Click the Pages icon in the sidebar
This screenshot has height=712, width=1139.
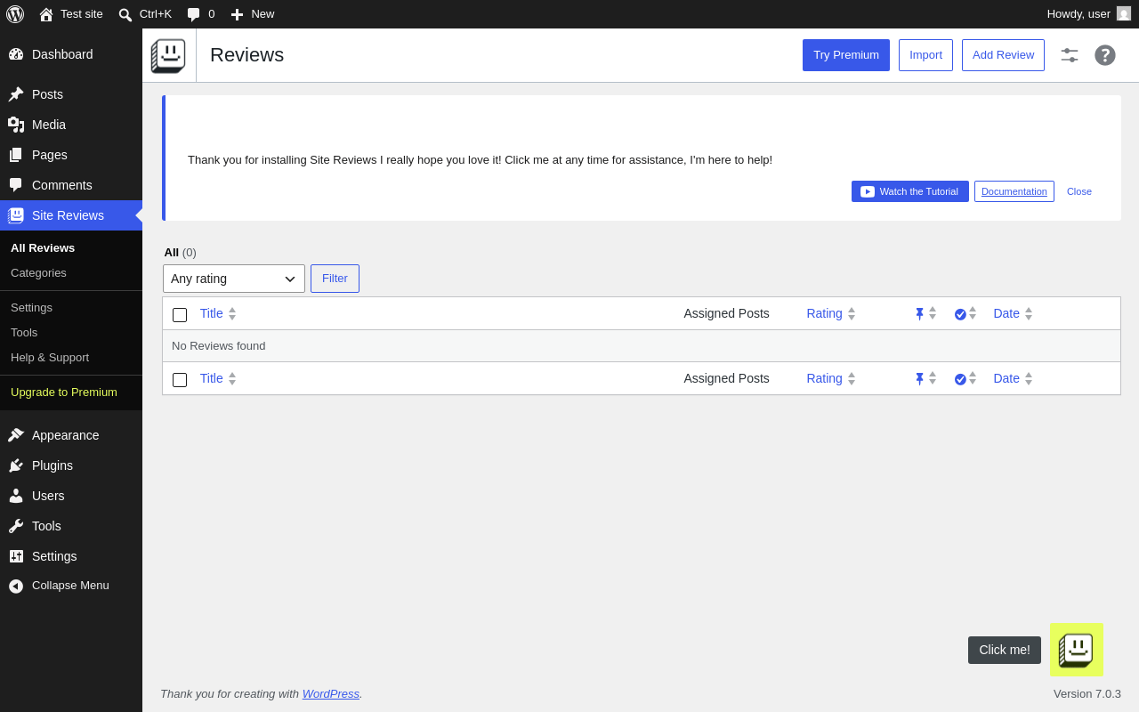[16, 155]
